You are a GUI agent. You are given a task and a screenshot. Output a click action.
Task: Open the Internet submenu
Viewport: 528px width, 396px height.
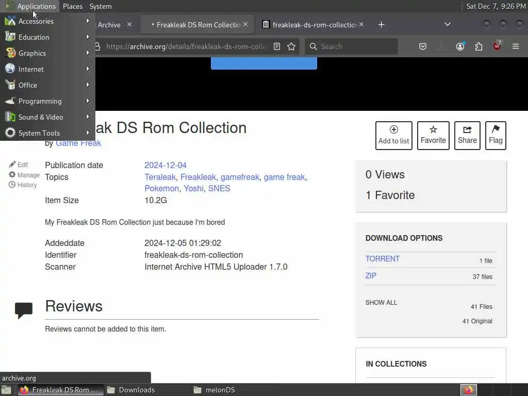pos(47,69)
